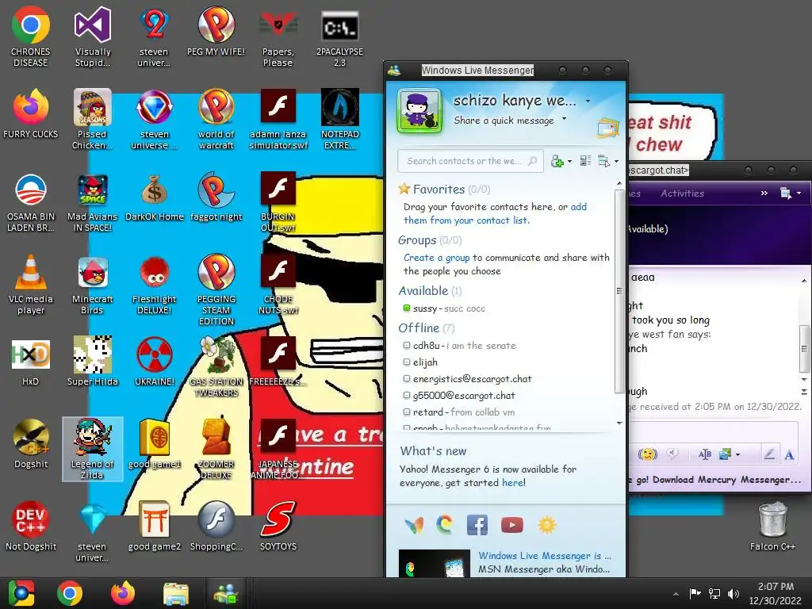Expand the chat toolbar overflow chevrons
This screenshot has width=812, height=609.
pos(764,193)
